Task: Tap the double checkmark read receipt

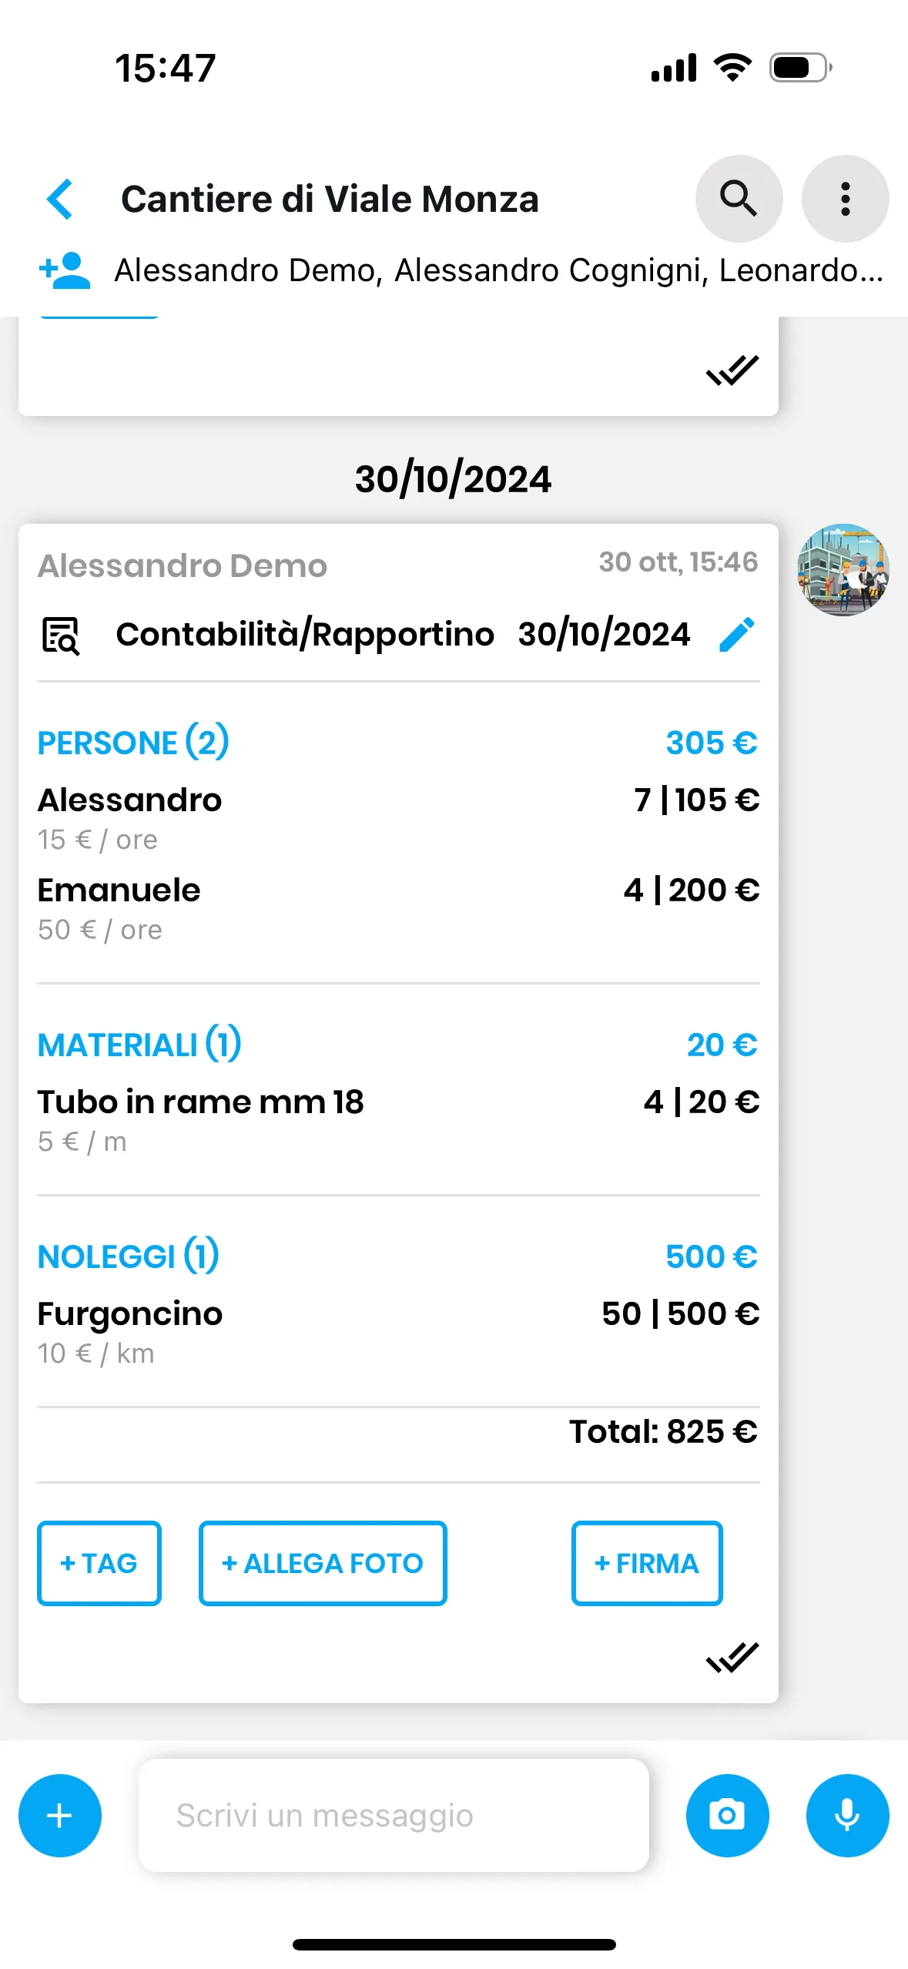Action: point(732,1658)
